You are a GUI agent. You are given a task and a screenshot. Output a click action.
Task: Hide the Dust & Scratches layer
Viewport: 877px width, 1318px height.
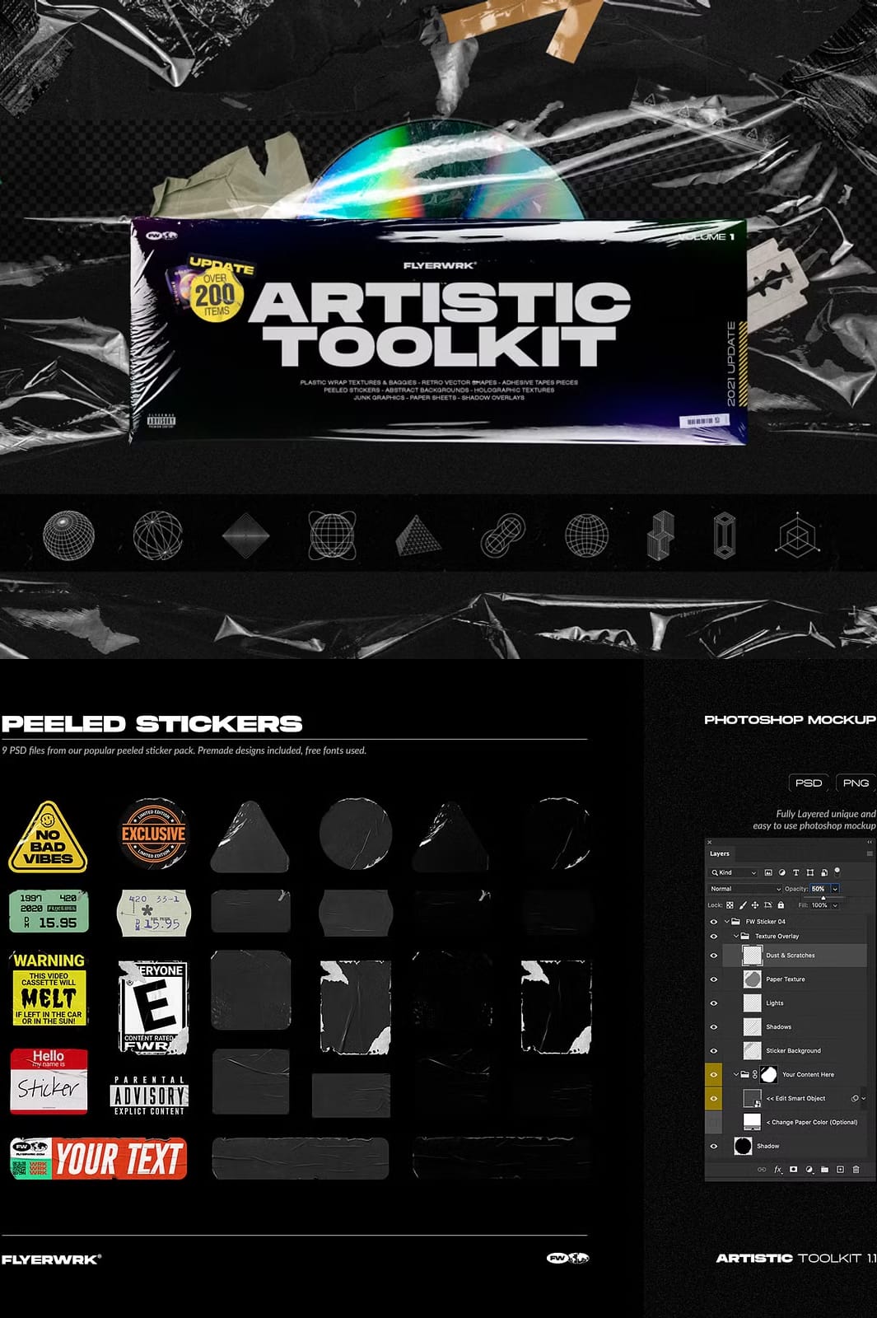coord(714,956)
